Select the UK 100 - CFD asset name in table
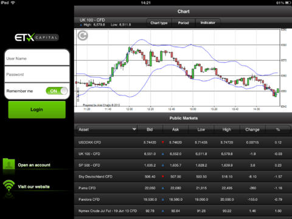The image size is (292, 219). coord(89,154)
